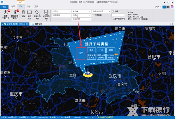
Task: Choose the 地图 download type button
Action: (81, 53)
